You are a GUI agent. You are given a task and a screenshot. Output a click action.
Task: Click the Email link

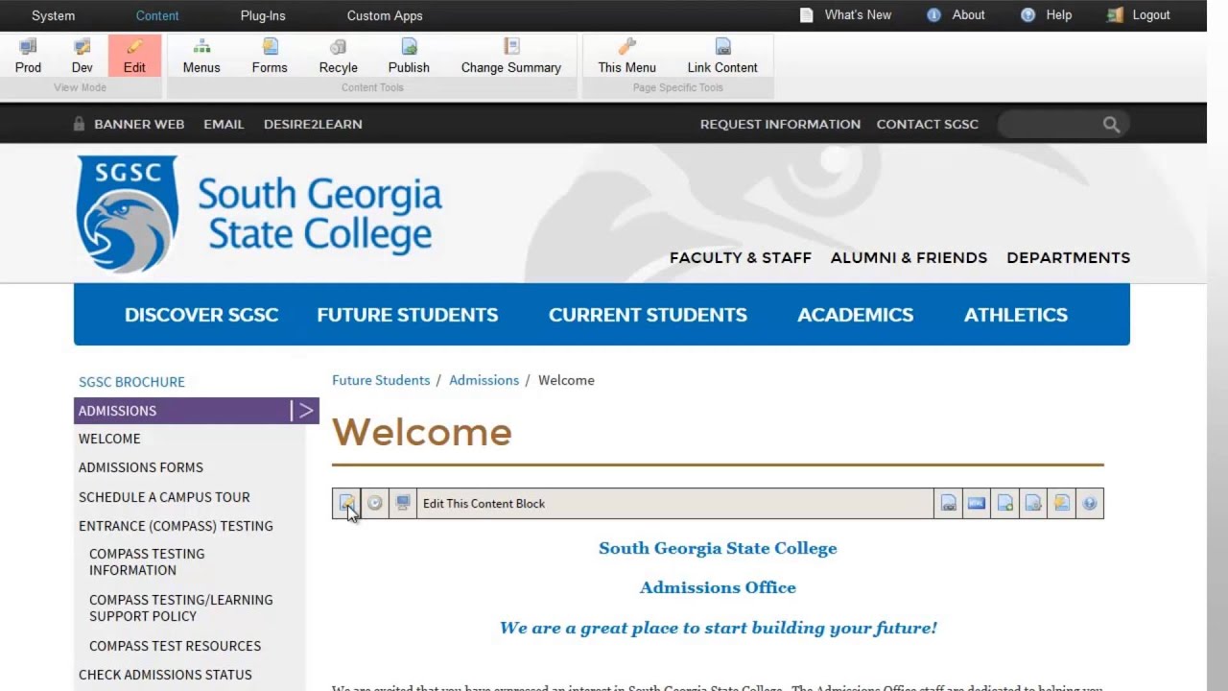click(x=224, y=124)
